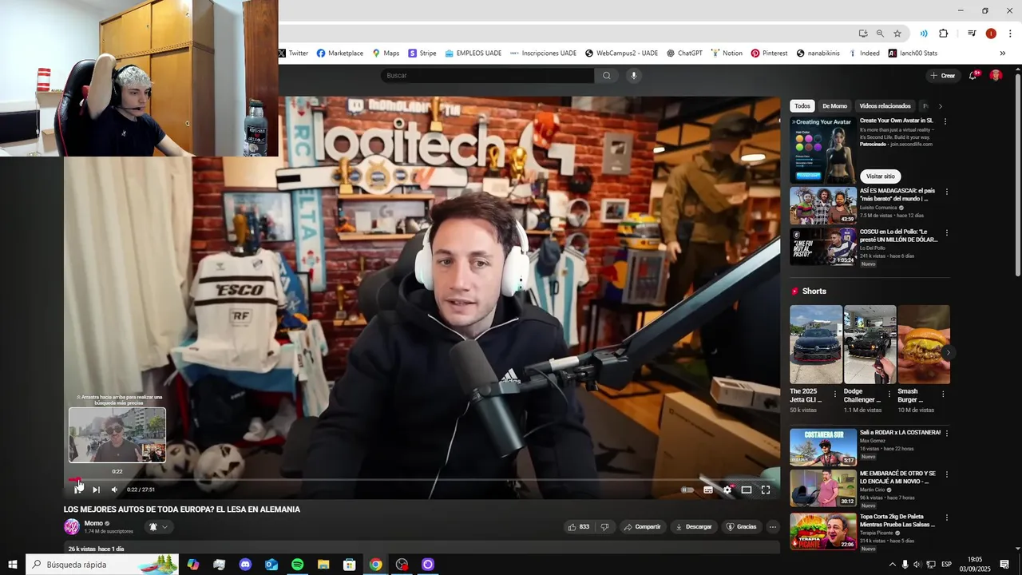The image size is (1022, 575).
Task: Open the Chrome extensions puzzle icon
Action: point(944,34)
